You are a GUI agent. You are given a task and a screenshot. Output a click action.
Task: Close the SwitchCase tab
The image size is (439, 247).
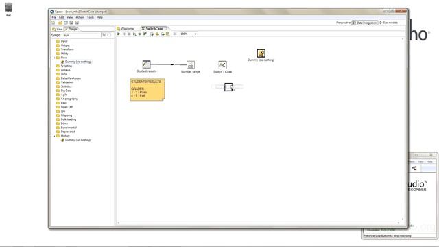click(x=166, y=29)
